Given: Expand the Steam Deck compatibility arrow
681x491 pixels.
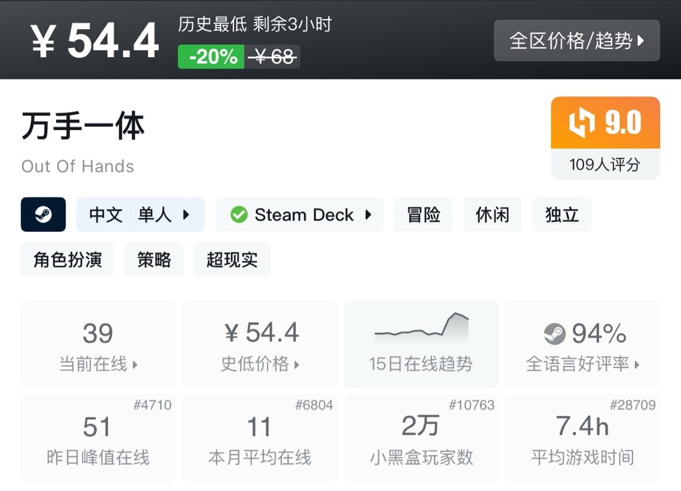Looking at the screenshot, I should (368, 215).
